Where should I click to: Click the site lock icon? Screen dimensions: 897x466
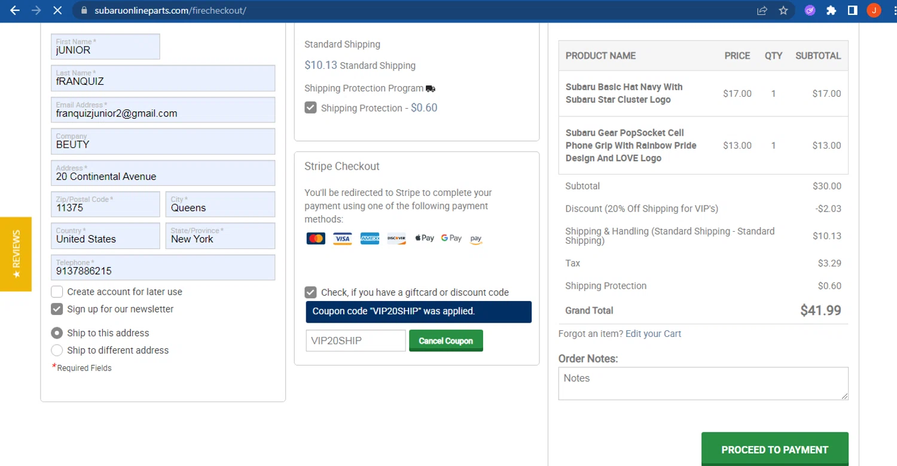84,11
